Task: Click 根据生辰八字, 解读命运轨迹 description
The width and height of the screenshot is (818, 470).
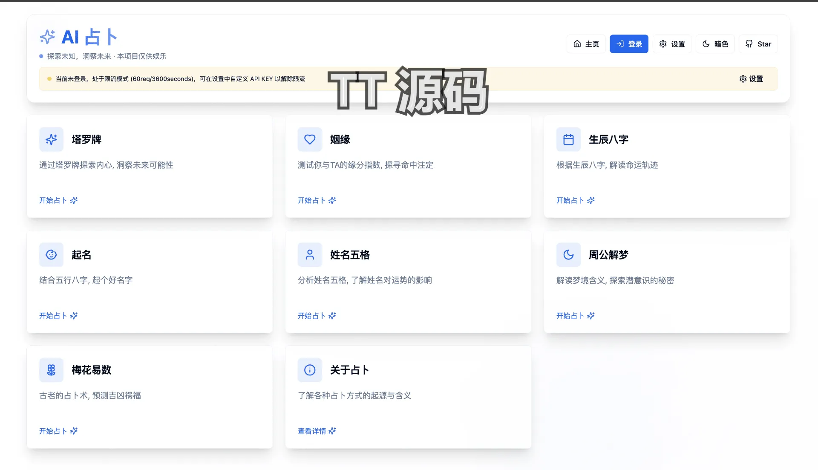Action: pyautogui.click(x=607, y=165)
